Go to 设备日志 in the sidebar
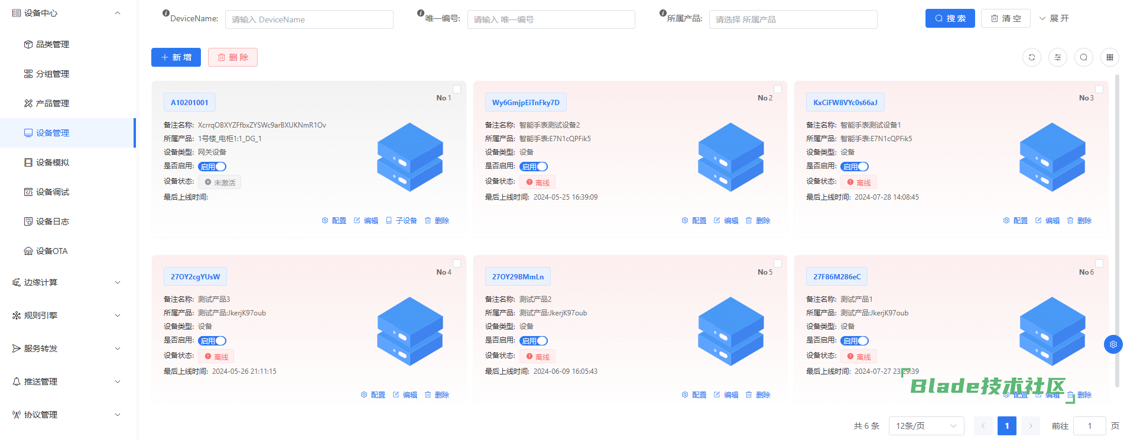 click(x=52, y=221)
